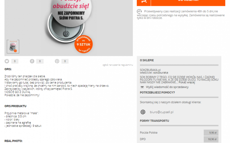Click heart like counter box
The height and width of the screenshot is (143, 230).
tap(15, 61)
